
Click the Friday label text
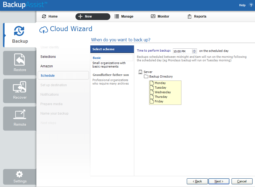(159, 101)
